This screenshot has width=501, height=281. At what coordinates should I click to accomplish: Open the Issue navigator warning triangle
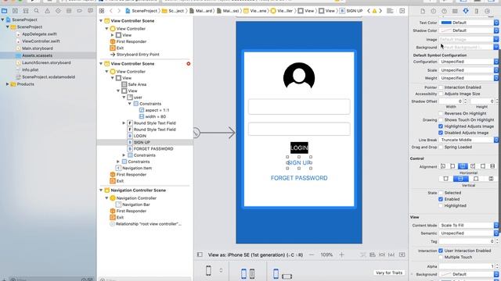(47, 11)
